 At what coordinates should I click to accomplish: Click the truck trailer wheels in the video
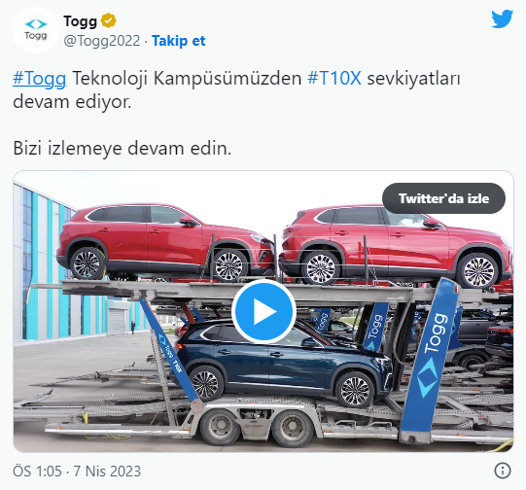click(257, 429)
